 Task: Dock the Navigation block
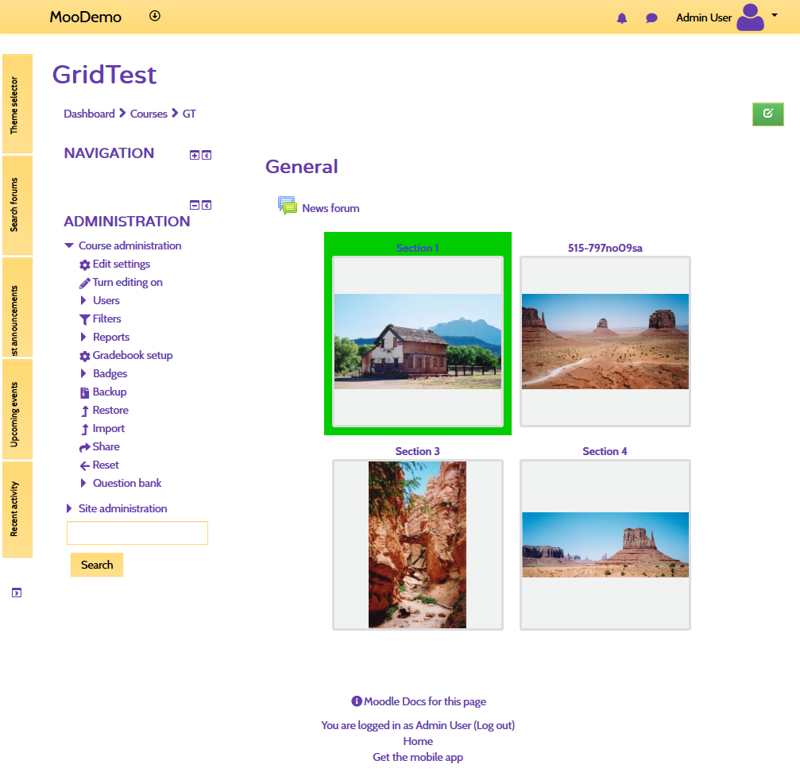[x=207, y=155]
